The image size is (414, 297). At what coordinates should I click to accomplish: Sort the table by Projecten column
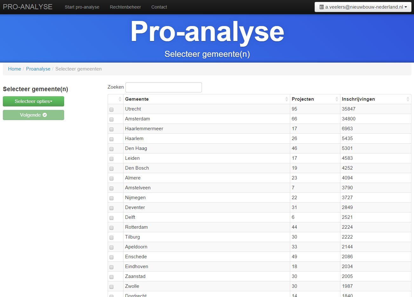[x=315, y=99]
